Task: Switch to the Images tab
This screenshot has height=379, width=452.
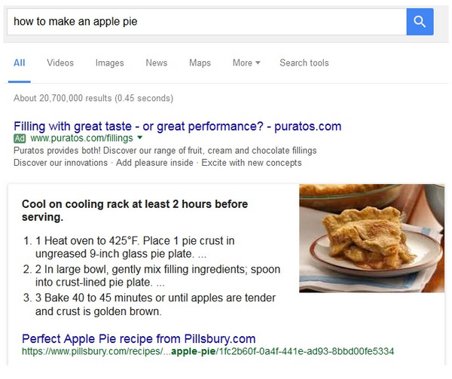Action: (109, 63)
